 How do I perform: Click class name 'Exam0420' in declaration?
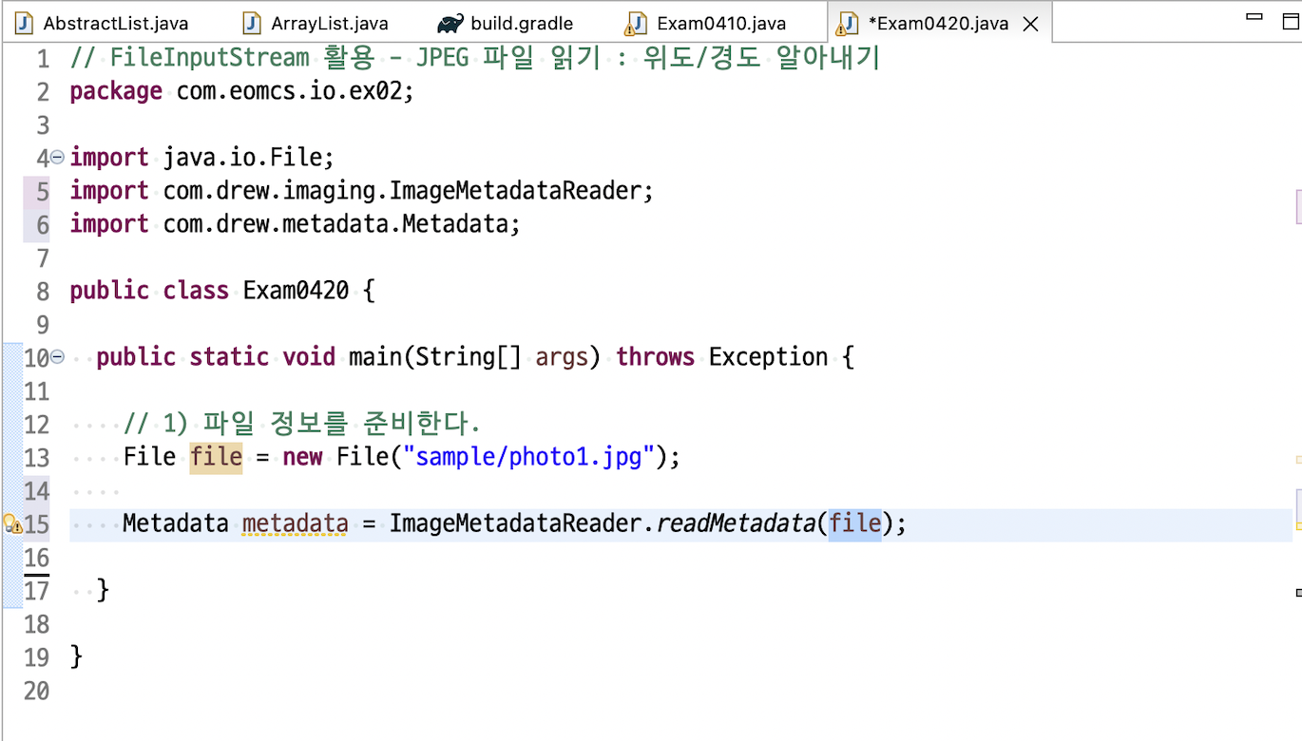(296, 291)
